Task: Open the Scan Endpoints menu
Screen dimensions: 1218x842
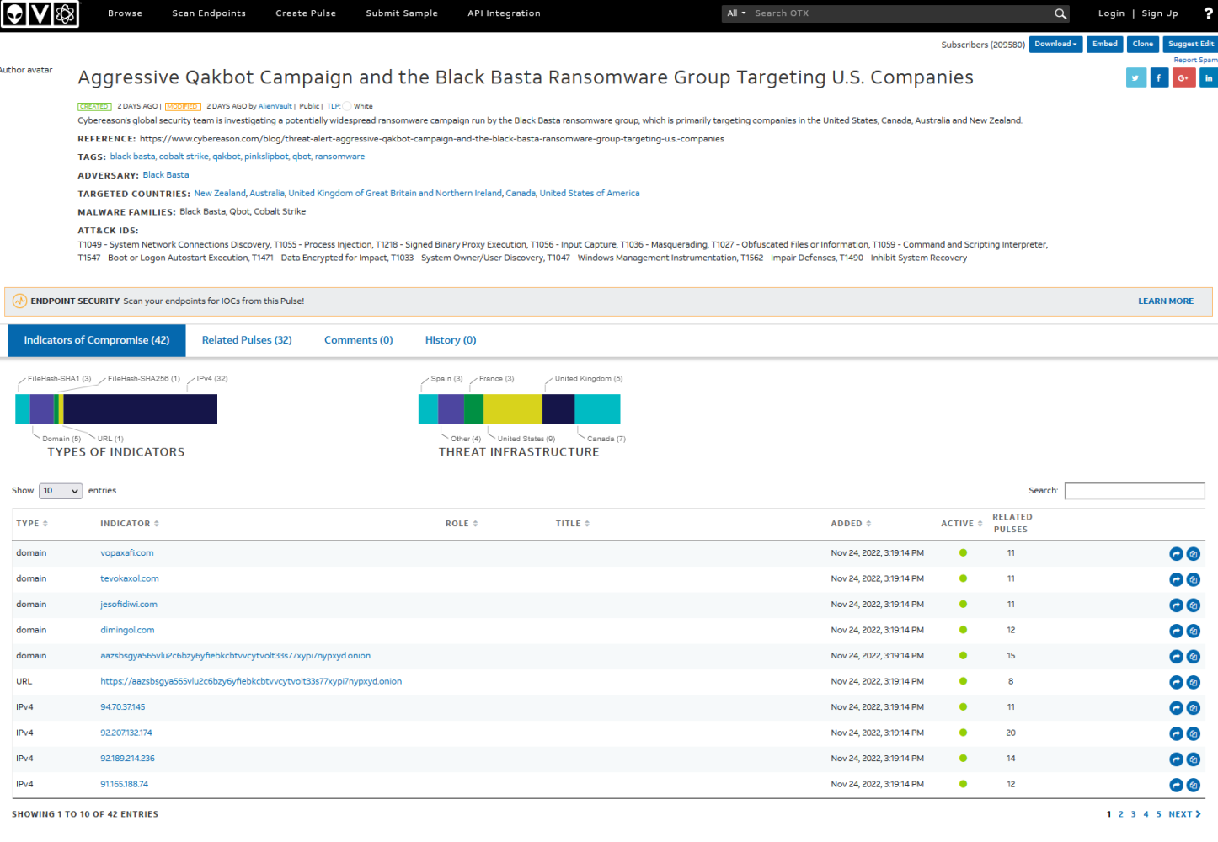Action: (x=209, y=13)
